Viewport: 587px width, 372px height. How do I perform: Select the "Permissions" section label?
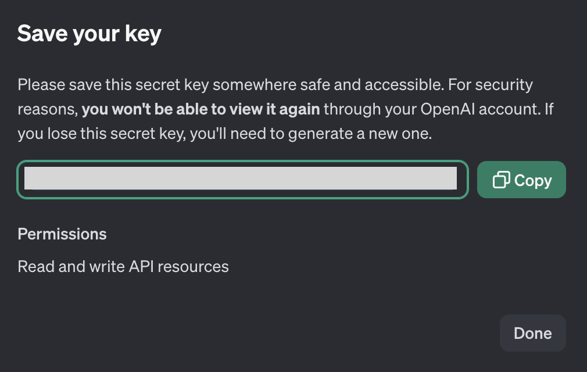click(x=62, y=234)
